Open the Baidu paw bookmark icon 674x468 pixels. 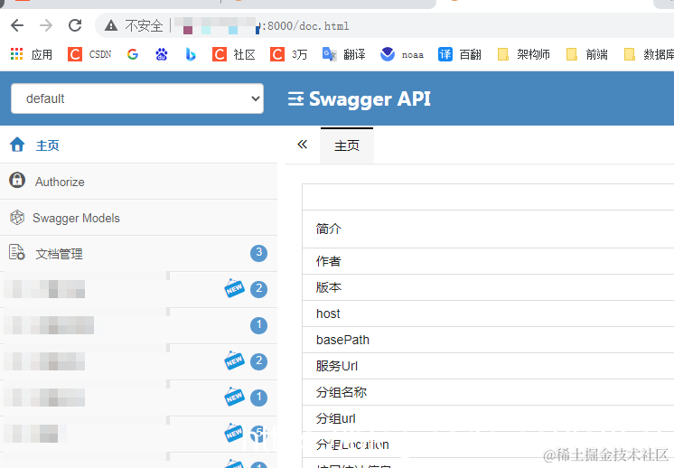[x=162, y=54]
